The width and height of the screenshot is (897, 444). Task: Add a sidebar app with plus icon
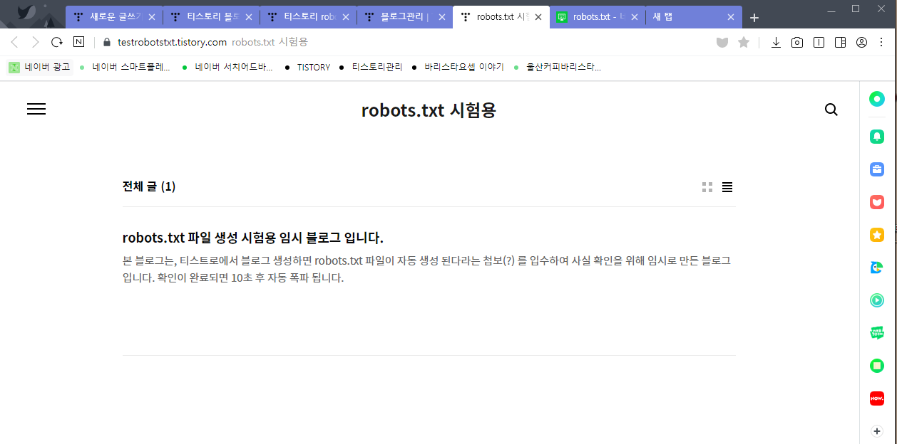[877, 431]
